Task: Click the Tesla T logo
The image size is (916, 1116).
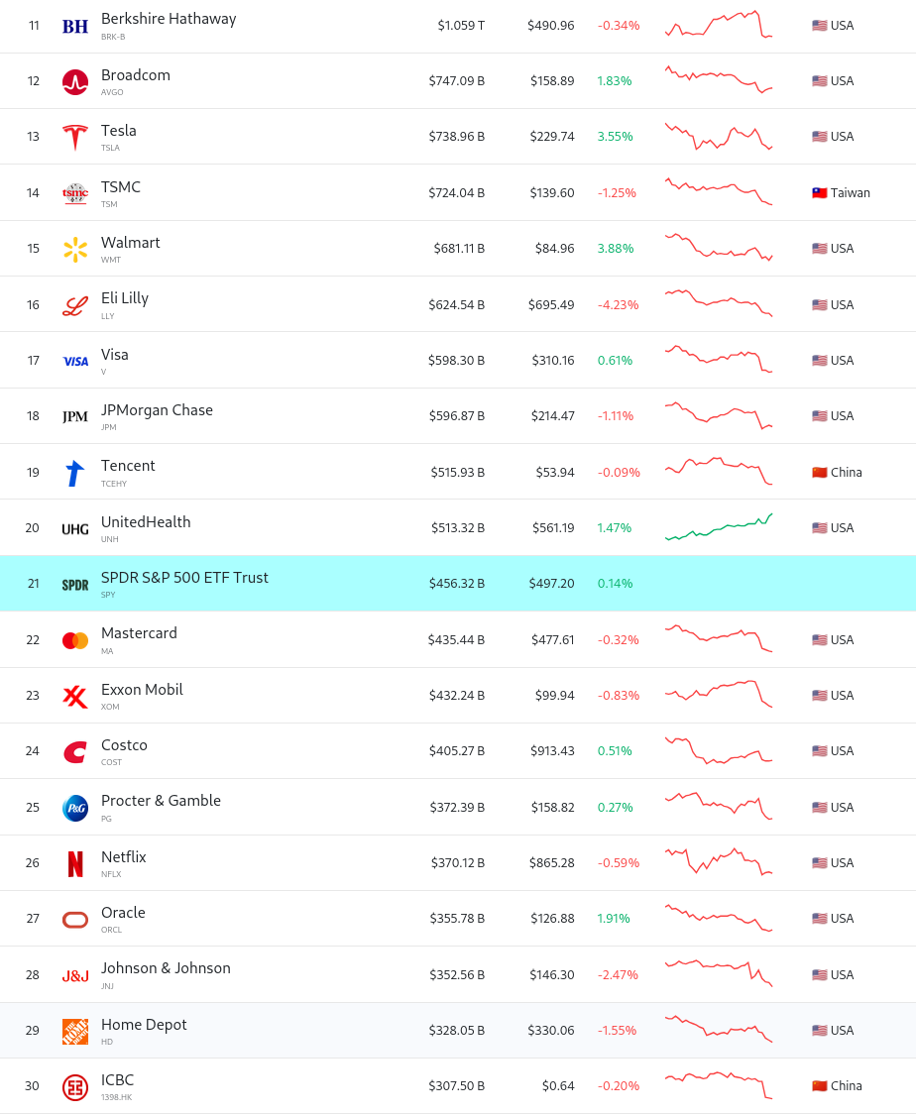Action: tap(75, 138)
